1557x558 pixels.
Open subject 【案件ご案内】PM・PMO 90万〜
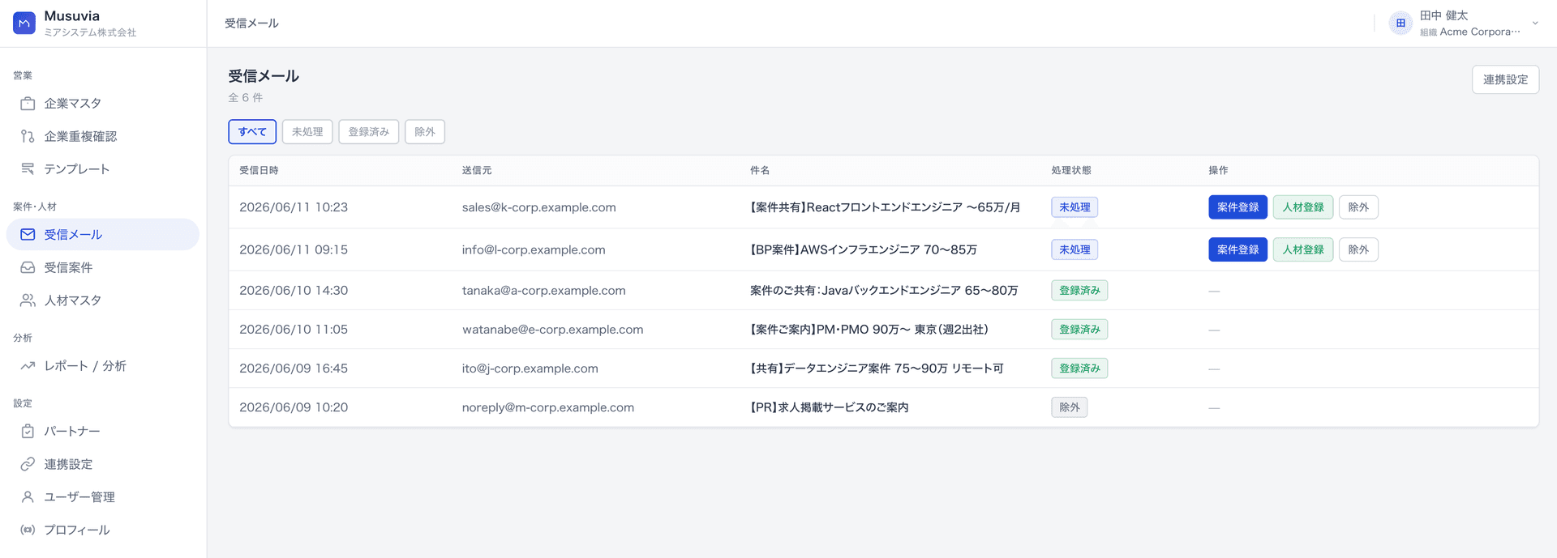click(869, 330)
